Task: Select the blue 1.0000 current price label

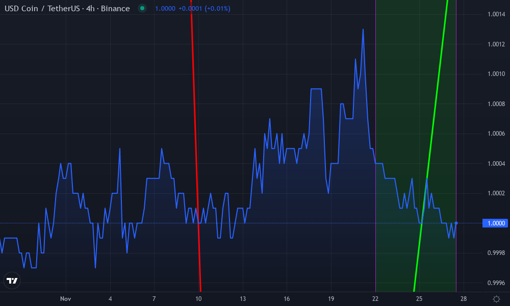Action: [x=494, y=223]
